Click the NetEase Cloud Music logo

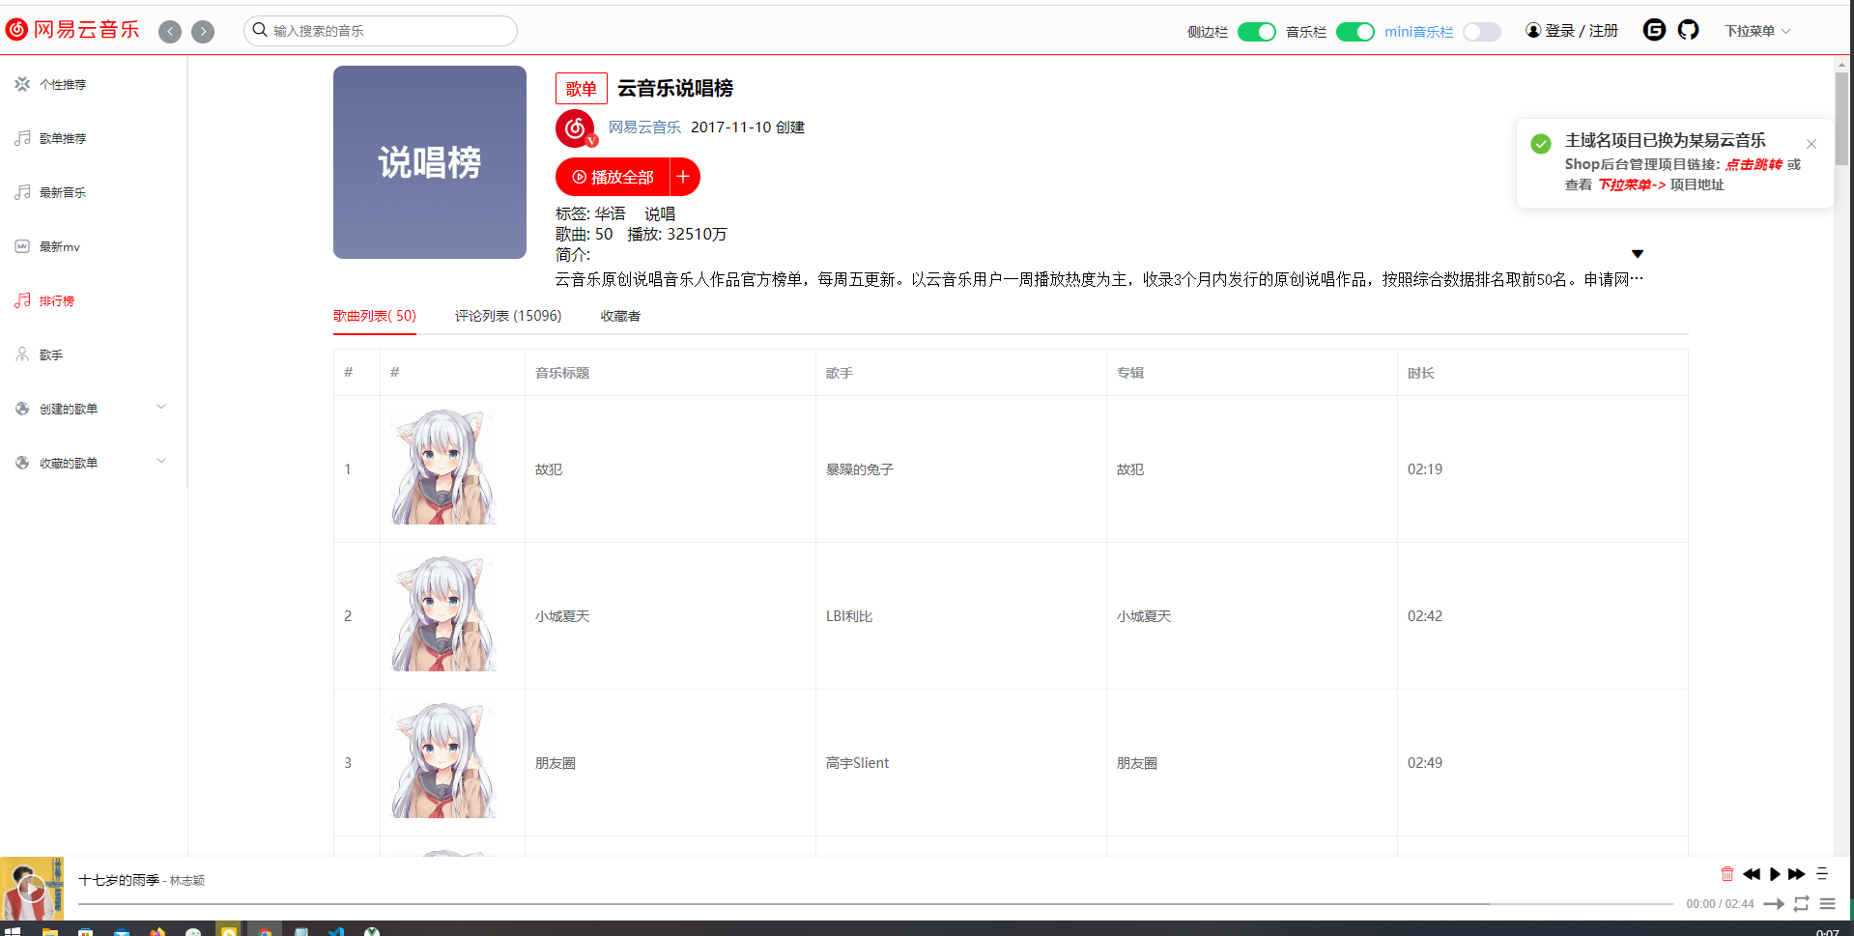click(x=72, y=30)
